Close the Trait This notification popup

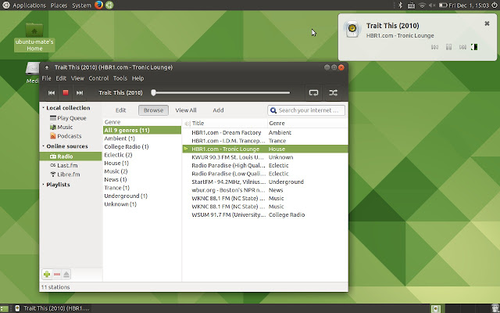[487, 23]
